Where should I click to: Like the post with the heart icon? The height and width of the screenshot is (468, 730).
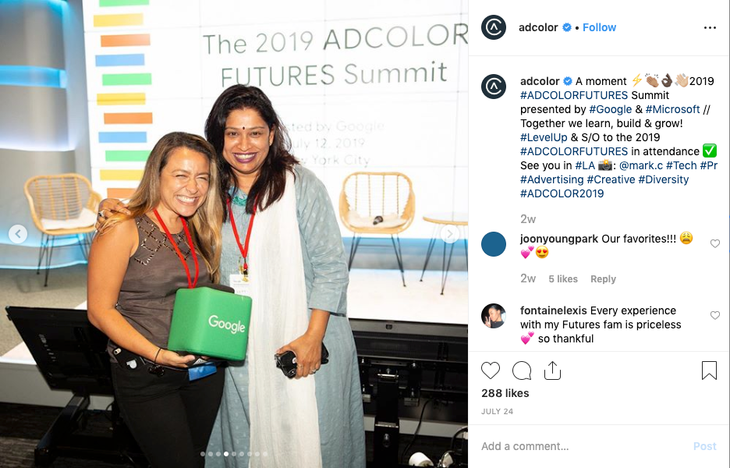tap(491, 370)
